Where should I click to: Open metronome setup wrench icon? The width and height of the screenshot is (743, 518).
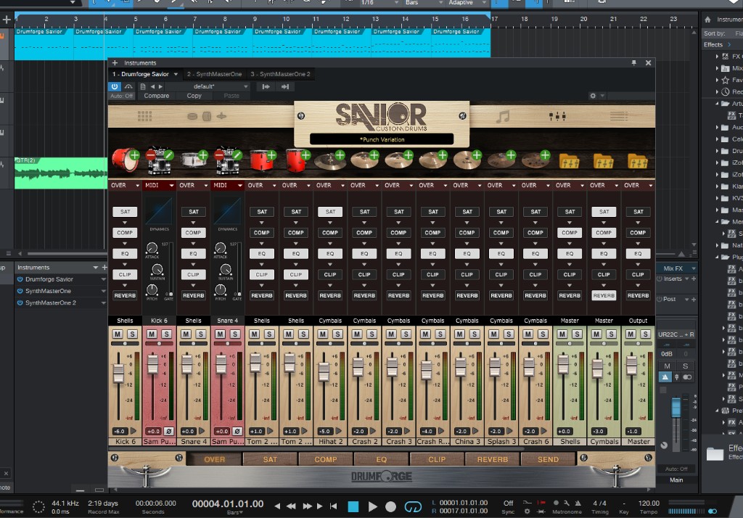click(x=567, y=503)
